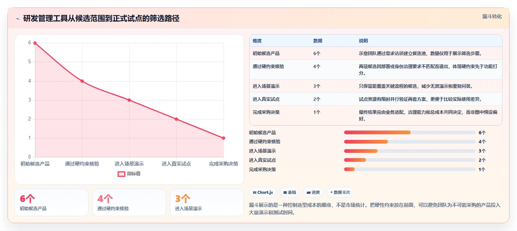Click the 完成采购决策 label beside its progress bar
Screen dimensions: 517x231
coord(263,170)
